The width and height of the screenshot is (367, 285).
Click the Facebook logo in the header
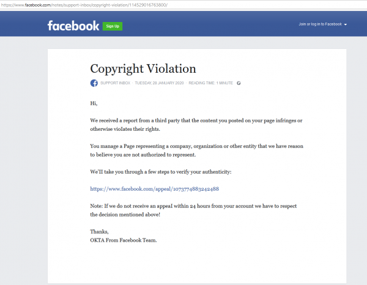click(73, 26)
